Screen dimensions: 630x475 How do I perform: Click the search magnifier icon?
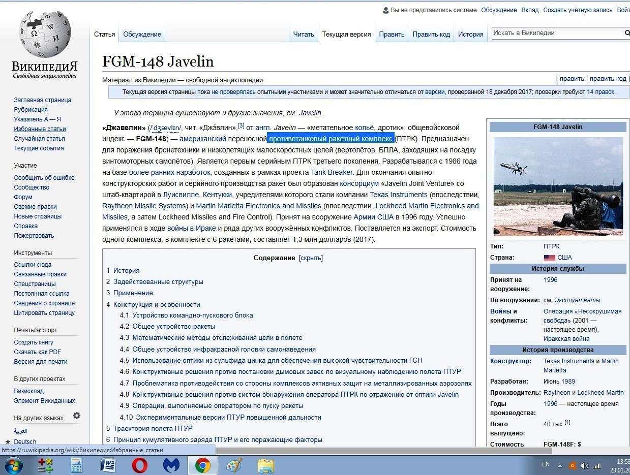(x=626, y=33)
